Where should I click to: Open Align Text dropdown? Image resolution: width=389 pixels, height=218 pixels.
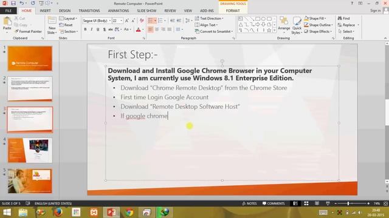[x=206, y=25]
